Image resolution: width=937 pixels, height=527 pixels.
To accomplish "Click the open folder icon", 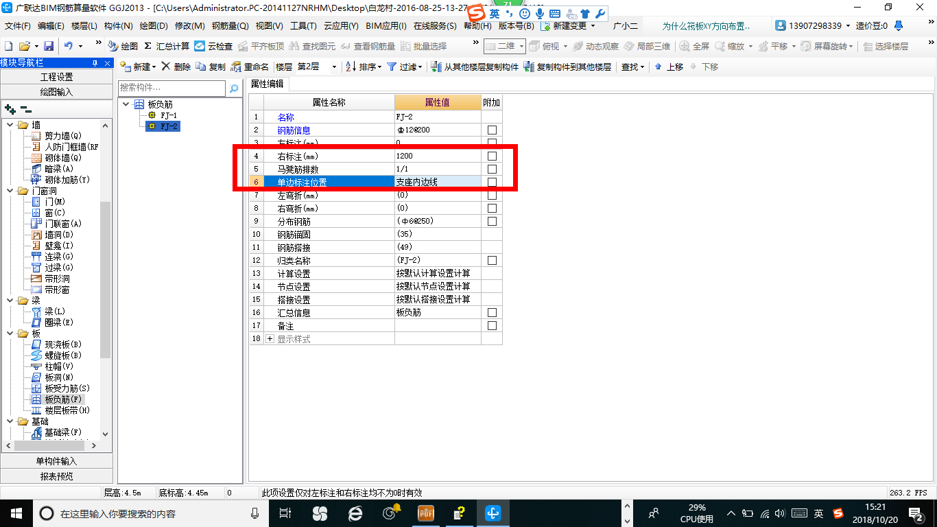I will 24,46.
